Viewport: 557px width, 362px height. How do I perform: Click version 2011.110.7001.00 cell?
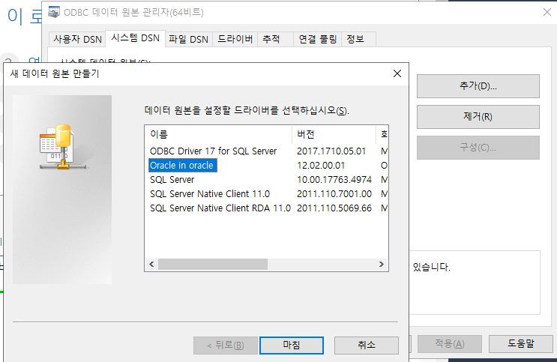(334, 193)
